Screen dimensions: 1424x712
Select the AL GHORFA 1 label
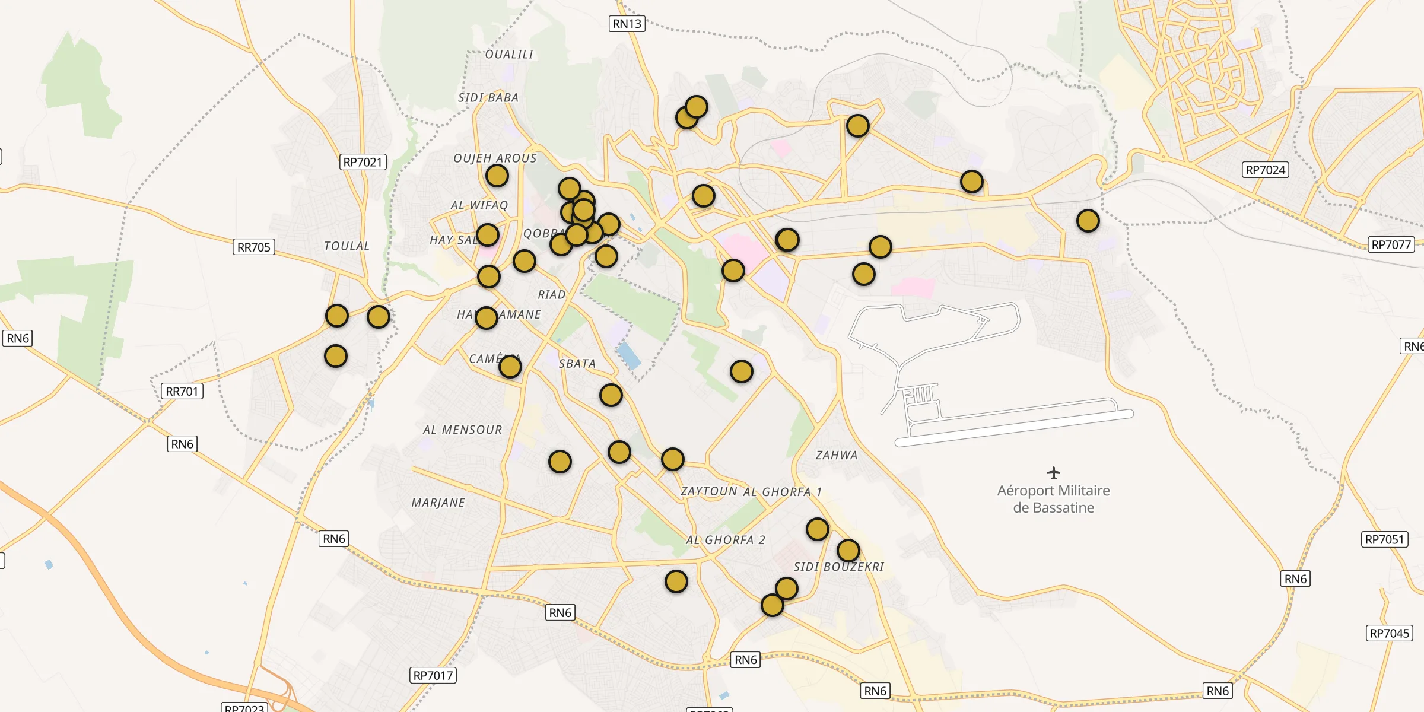pos(783,492)
